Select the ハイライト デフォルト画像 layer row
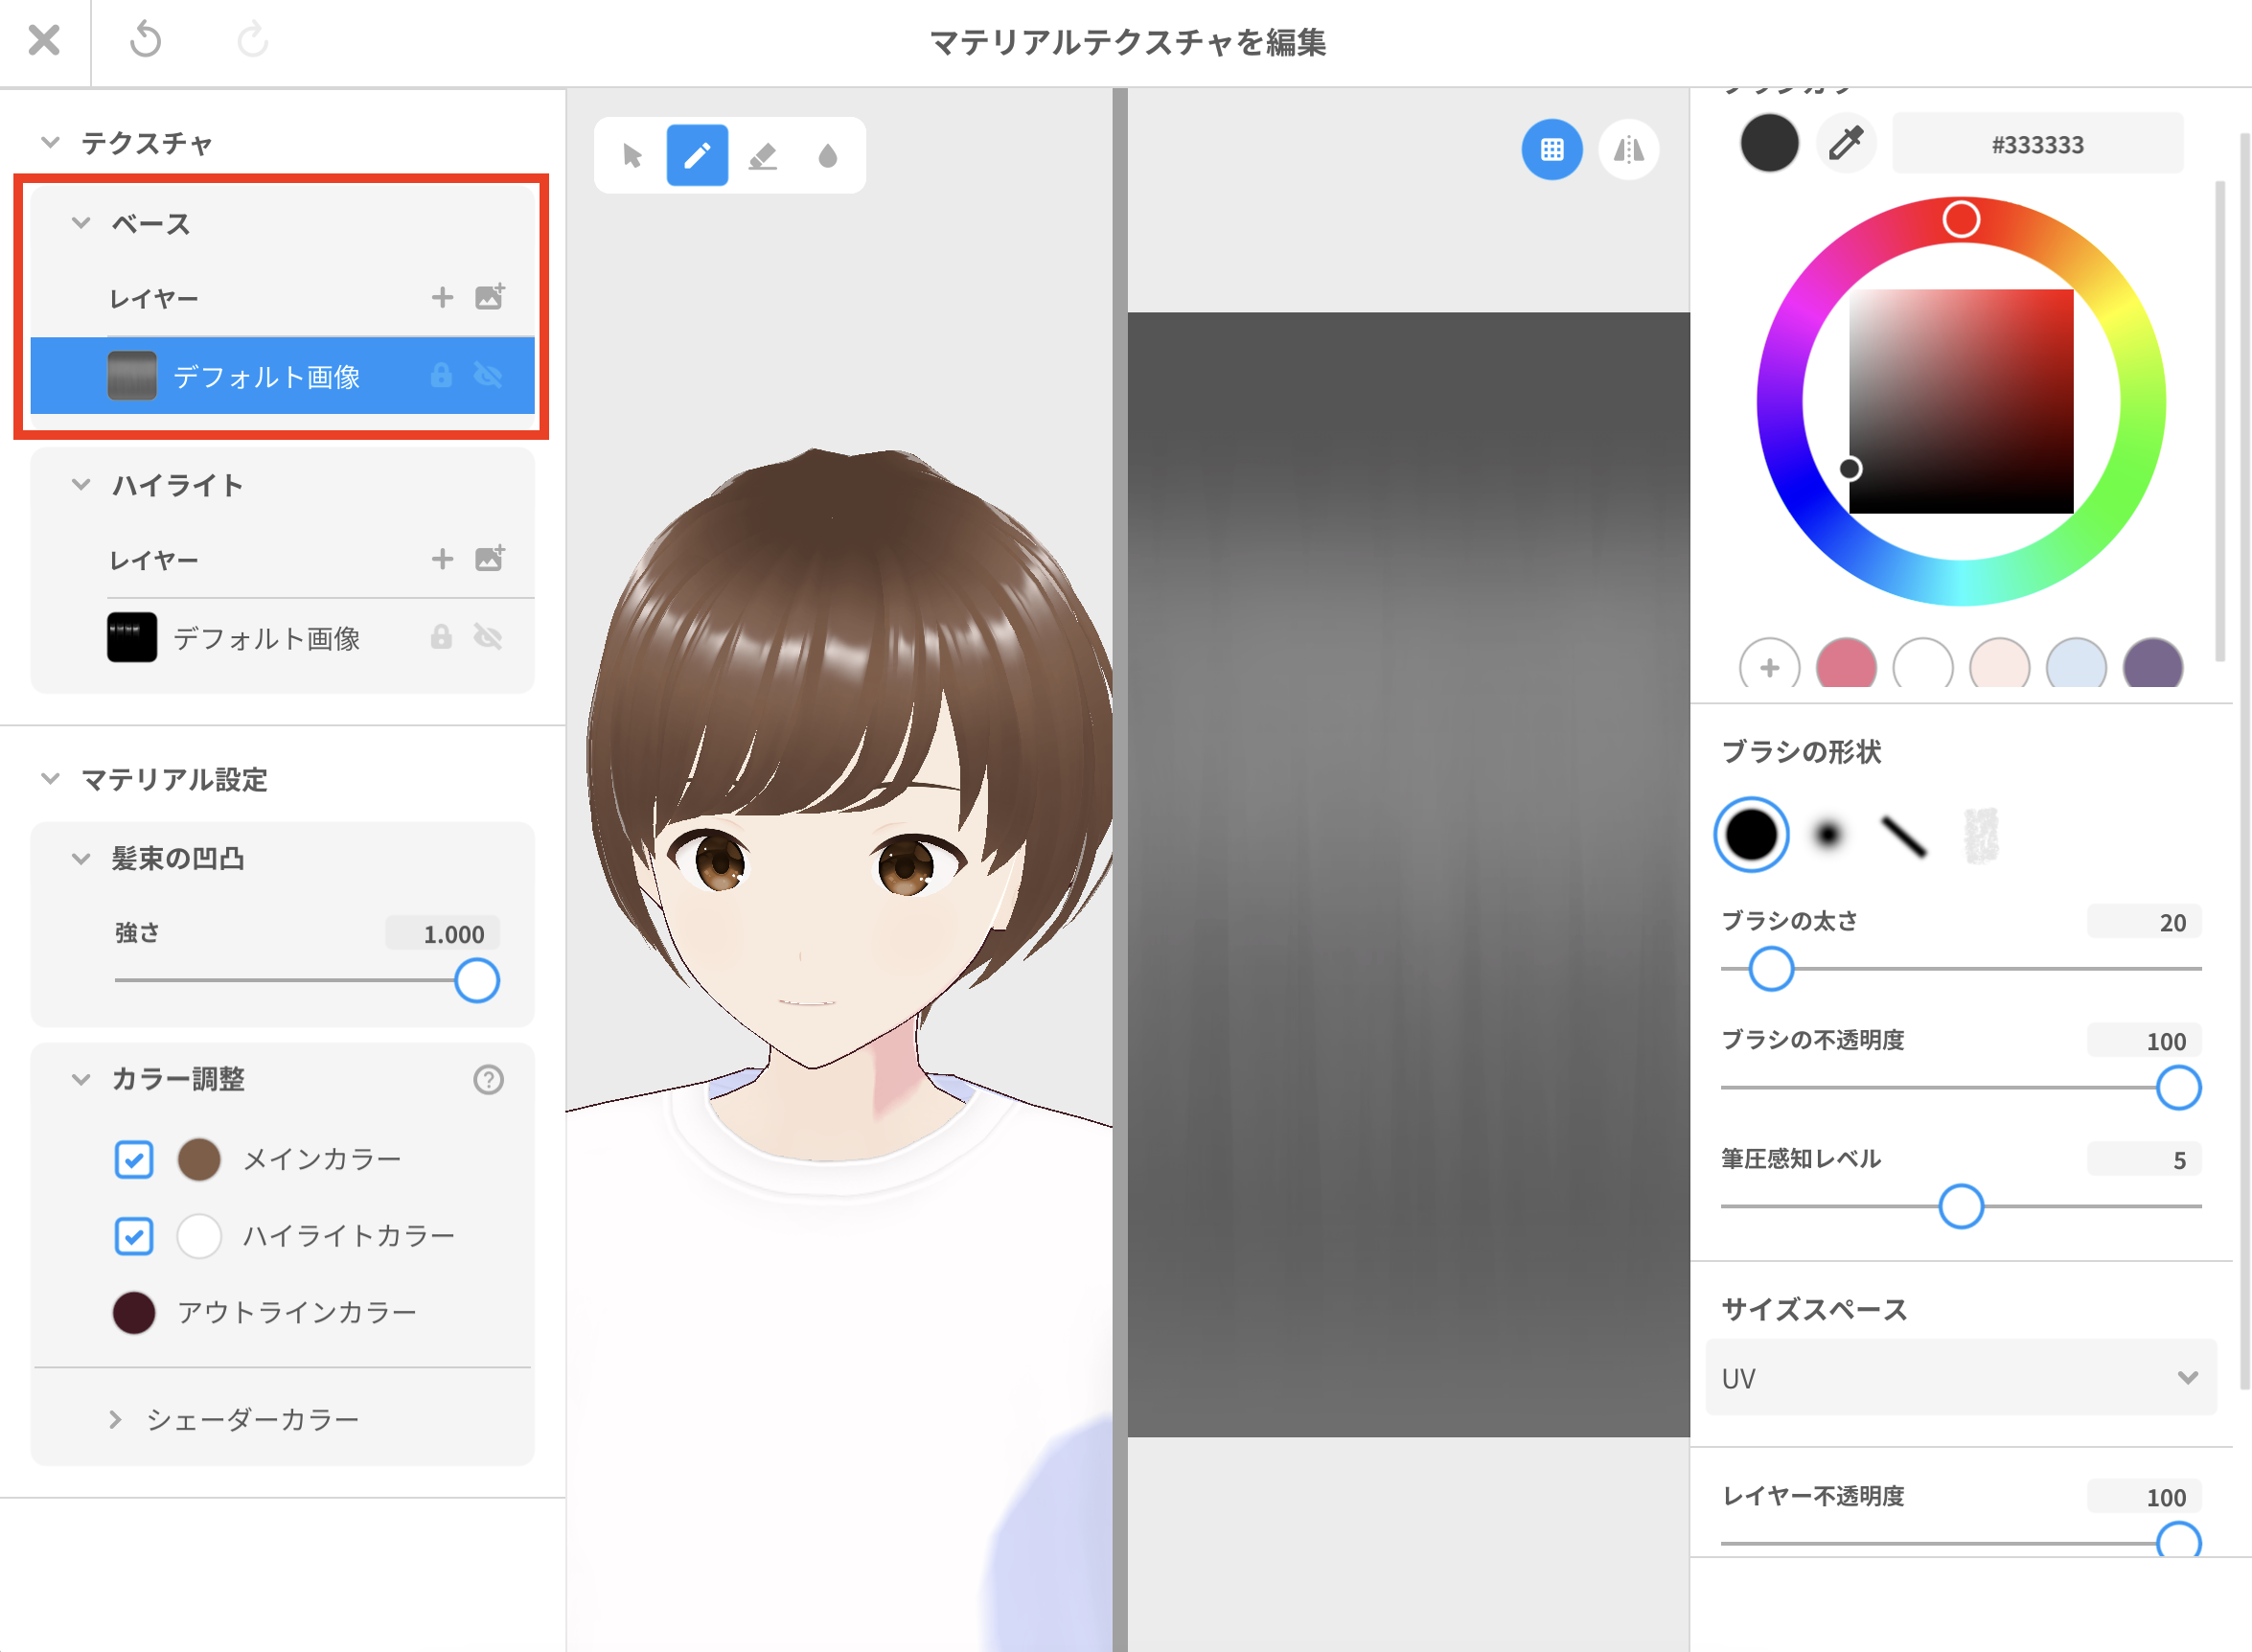Viewport: 2252px width, 1652px height. tap(282, 637)
